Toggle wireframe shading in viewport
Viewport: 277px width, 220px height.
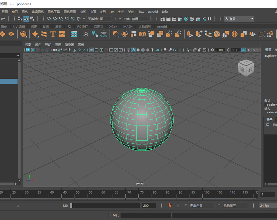pos(129,50)
